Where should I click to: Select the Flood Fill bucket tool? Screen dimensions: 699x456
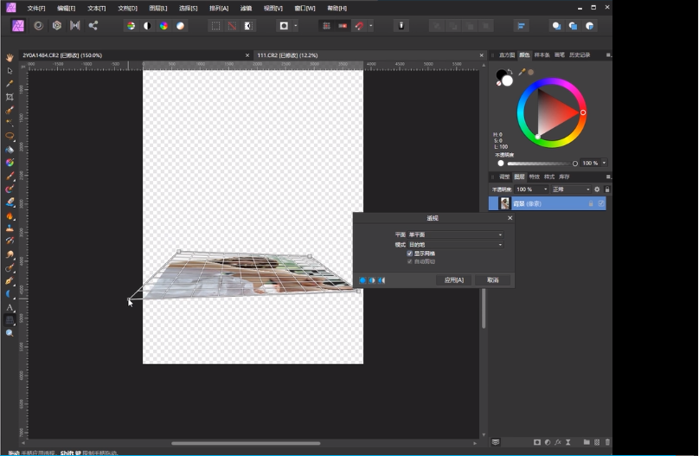(10, 150)
